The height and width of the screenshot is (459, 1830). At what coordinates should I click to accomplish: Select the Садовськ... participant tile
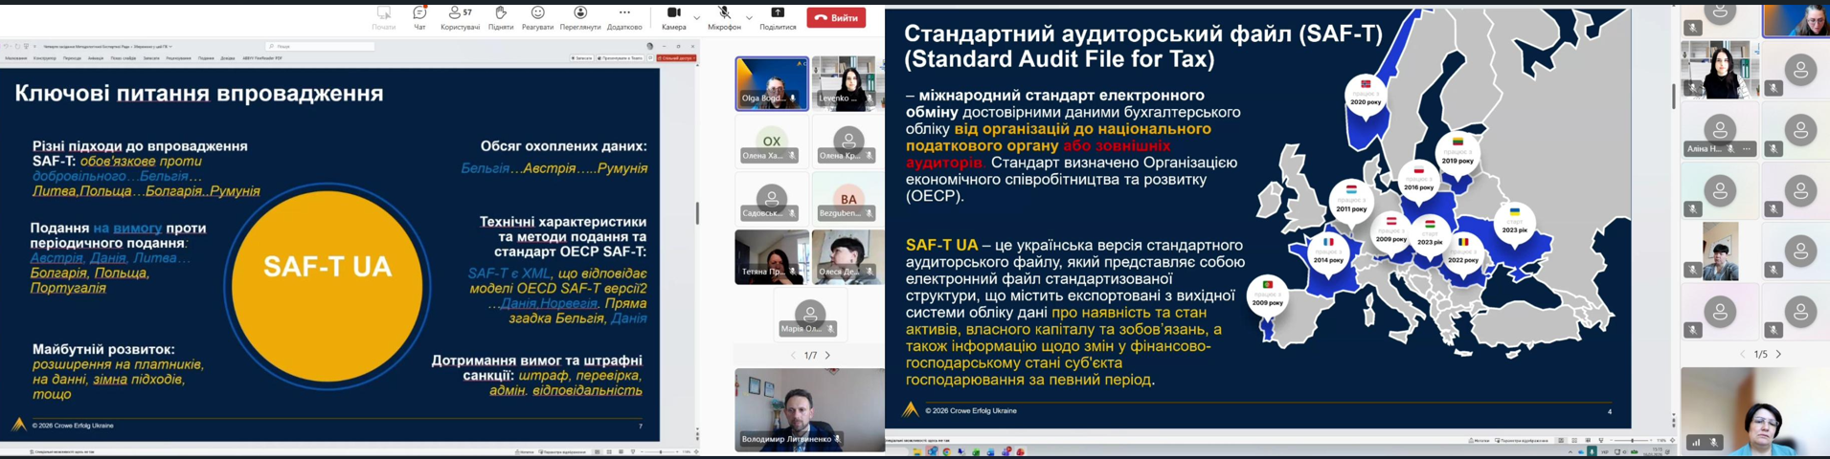(x=772, y=199)
